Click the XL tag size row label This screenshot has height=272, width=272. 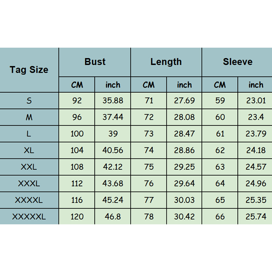coord(29,150)
